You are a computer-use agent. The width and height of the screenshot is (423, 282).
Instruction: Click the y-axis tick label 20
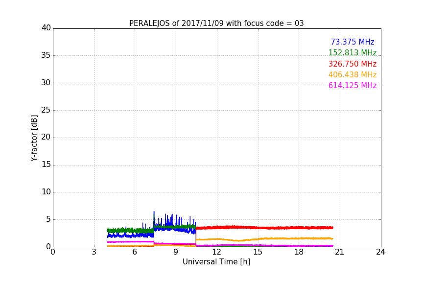pyautogui.click(x=46, y=137)
